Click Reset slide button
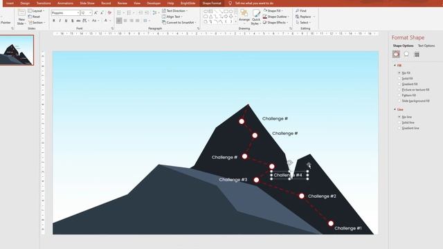 pos(34,17)
